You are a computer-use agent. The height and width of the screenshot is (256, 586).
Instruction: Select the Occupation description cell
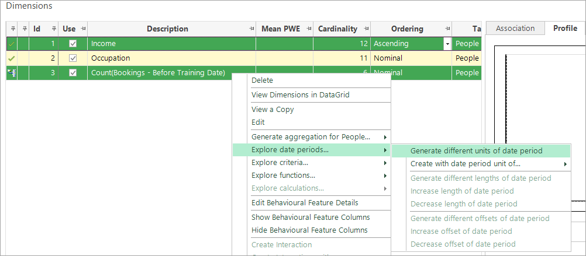[x=171, y=58]
